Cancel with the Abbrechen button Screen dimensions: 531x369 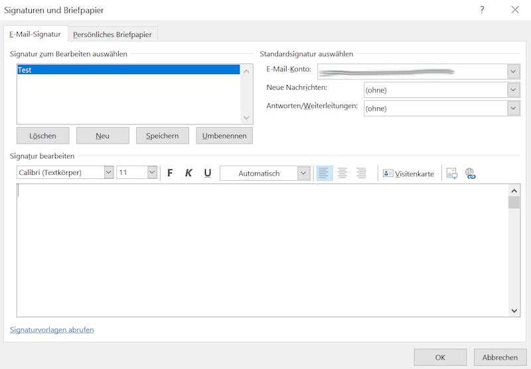tap(500, 357)
